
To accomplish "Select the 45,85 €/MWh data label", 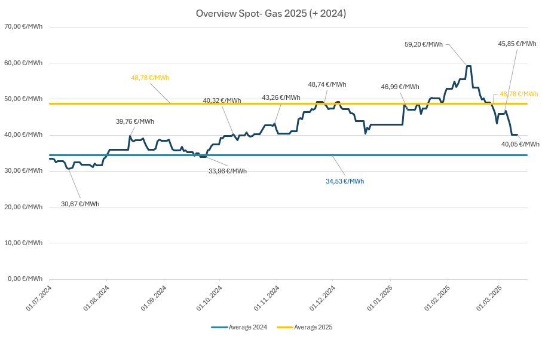I will pyautogui.click(x=517, y=44).
